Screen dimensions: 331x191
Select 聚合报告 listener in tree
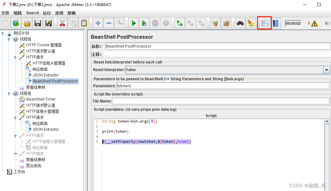click(x=34, y=166)
